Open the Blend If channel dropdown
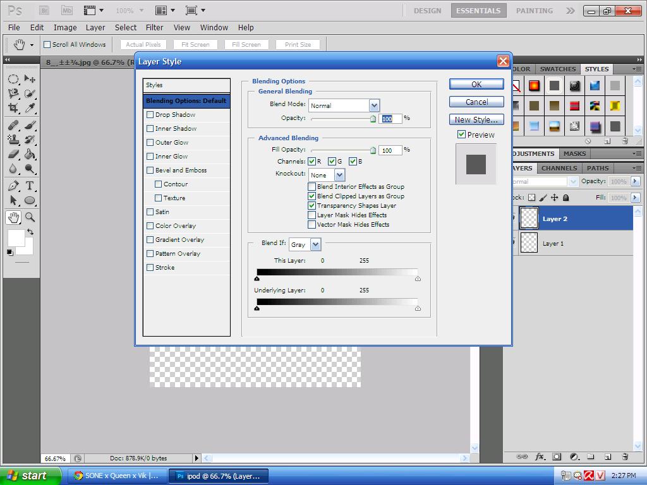647x485 pixels. click(x=315, y=244)
